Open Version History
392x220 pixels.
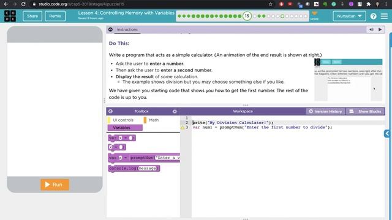[x=325, y=111]
